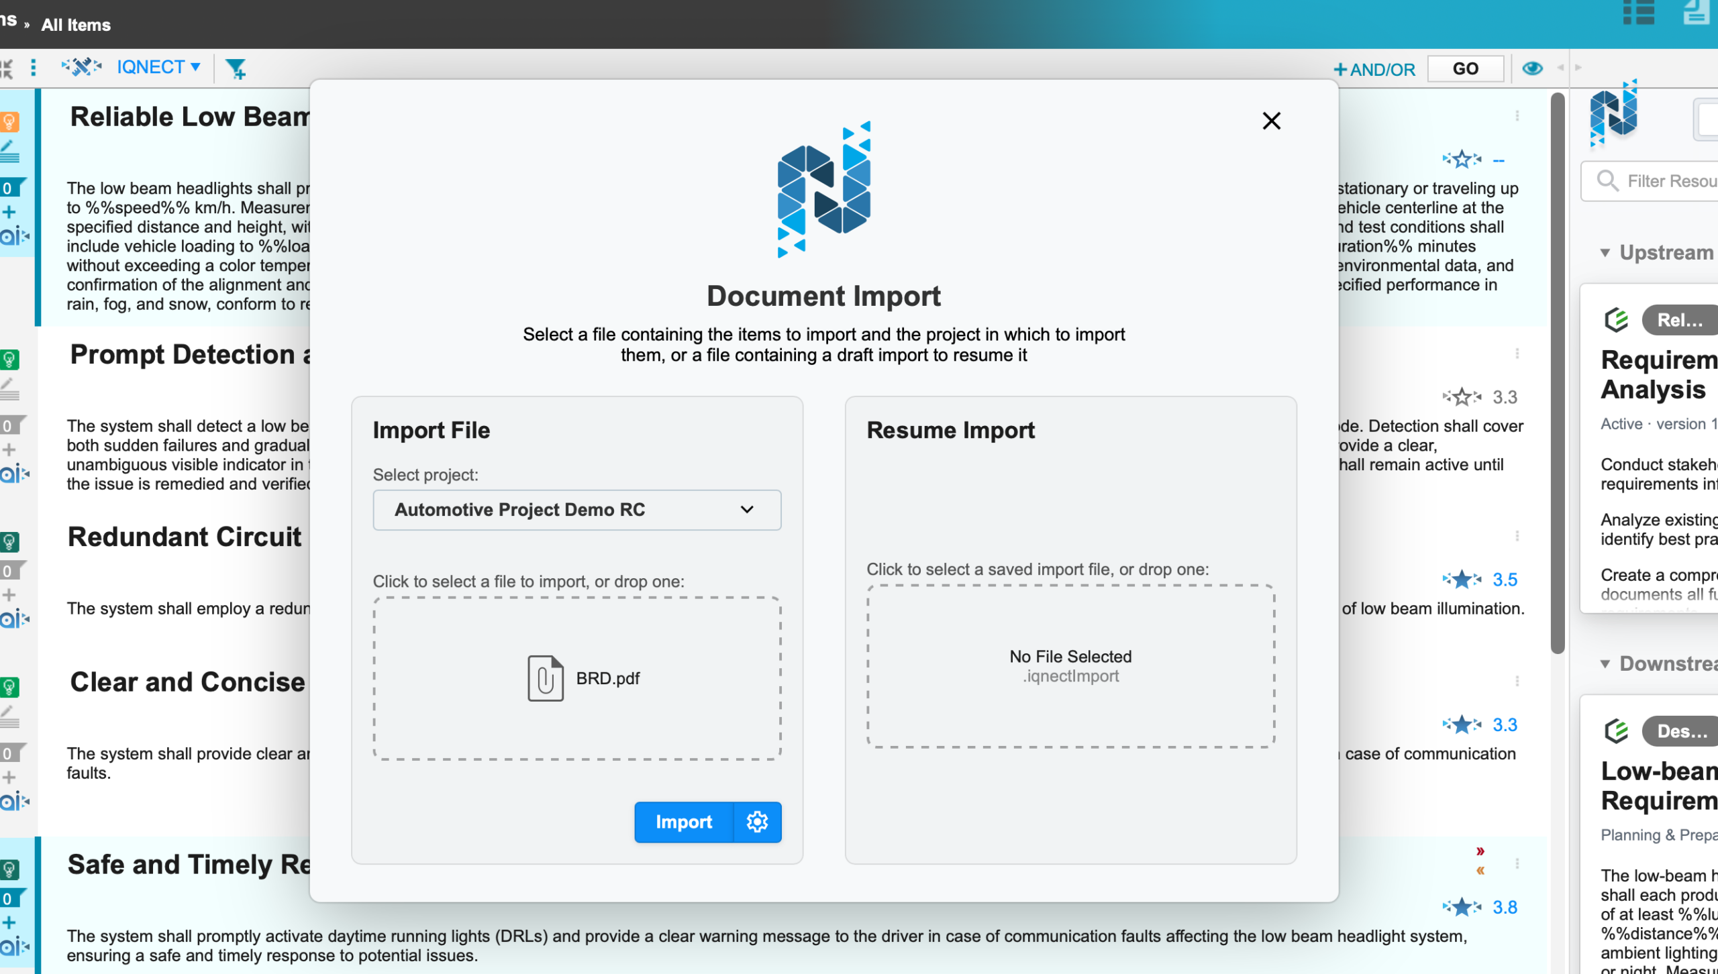This screenshot has height=974, width=1718.
Task: Switch to document view icon in header
Action: (x=1697, y=12)
